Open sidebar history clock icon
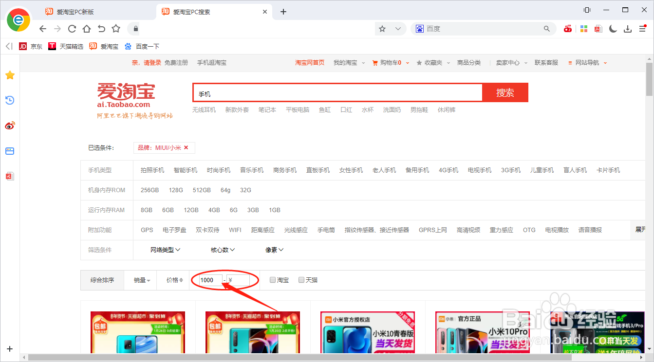Image resolution: width=654 pixels, height=362 pixels. pos(10,100)
